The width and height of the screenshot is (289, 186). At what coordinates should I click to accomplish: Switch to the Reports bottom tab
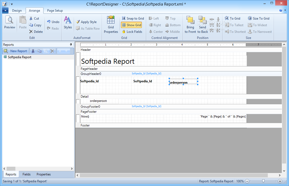11,174
